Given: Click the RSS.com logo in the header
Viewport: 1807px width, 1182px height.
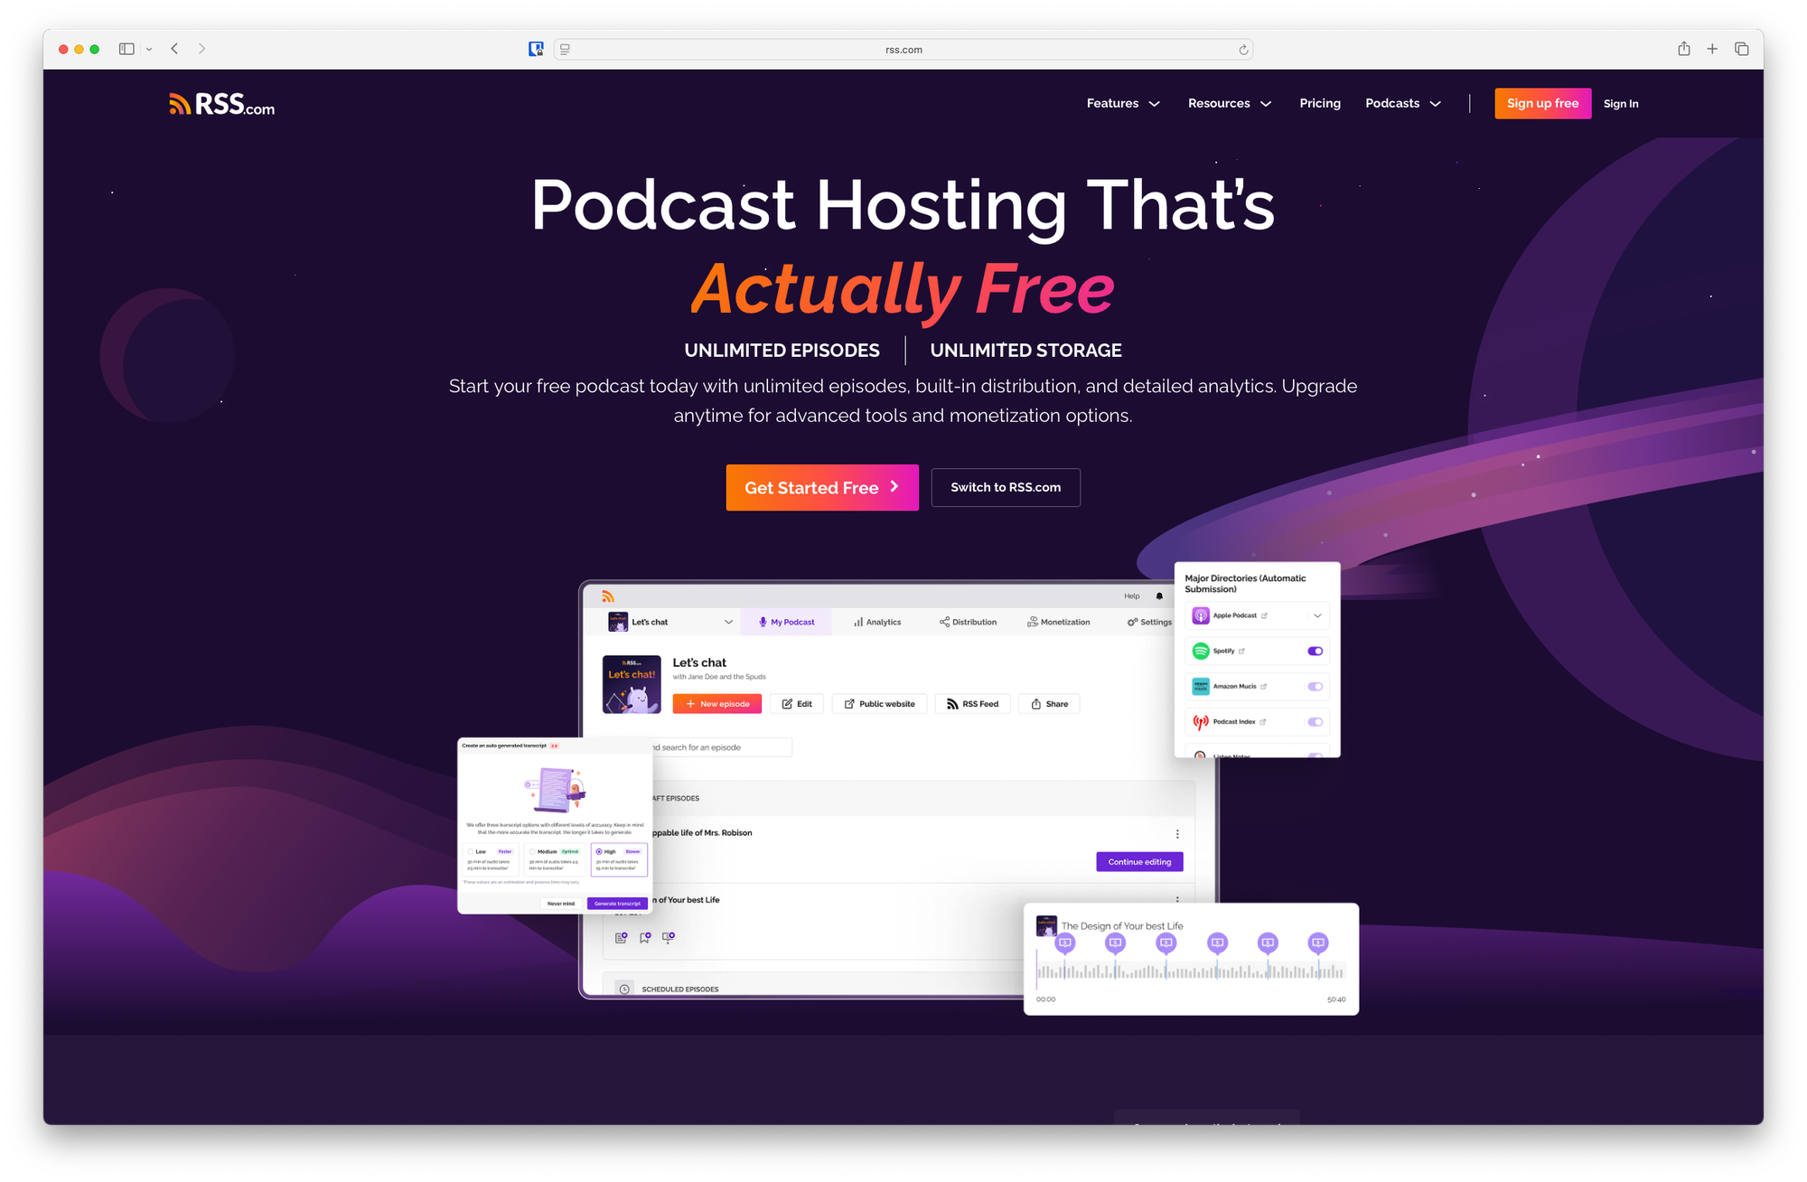Looking at the screenshot, I should [x=221, y=105].
